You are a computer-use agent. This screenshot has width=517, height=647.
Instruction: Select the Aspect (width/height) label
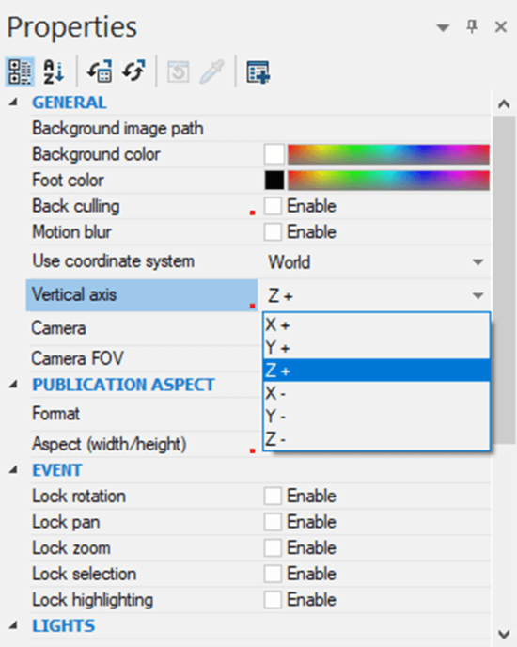pos(109,445)
